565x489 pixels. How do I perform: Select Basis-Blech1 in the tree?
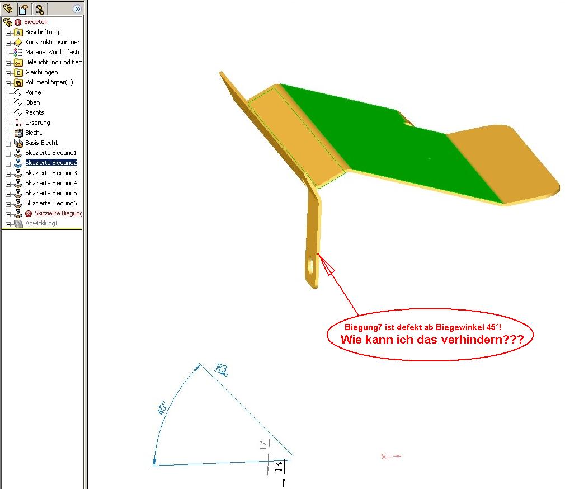[x=41, y=143]
